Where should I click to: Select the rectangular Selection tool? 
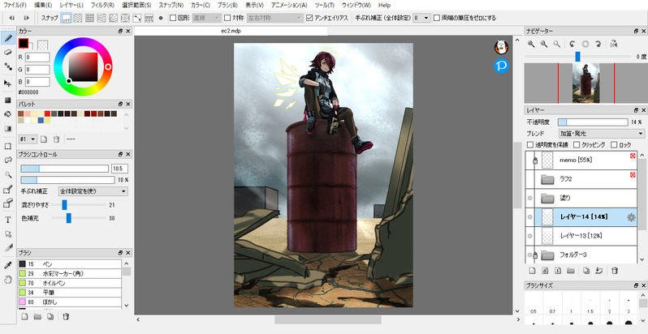coord(7,146)
